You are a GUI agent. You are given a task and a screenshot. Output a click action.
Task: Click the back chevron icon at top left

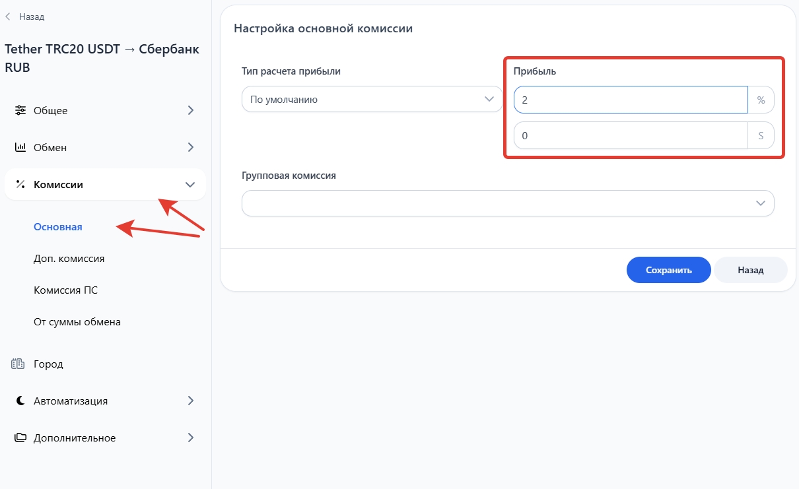[x=8, y=16]
